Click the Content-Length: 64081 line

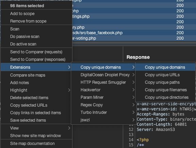162,124
